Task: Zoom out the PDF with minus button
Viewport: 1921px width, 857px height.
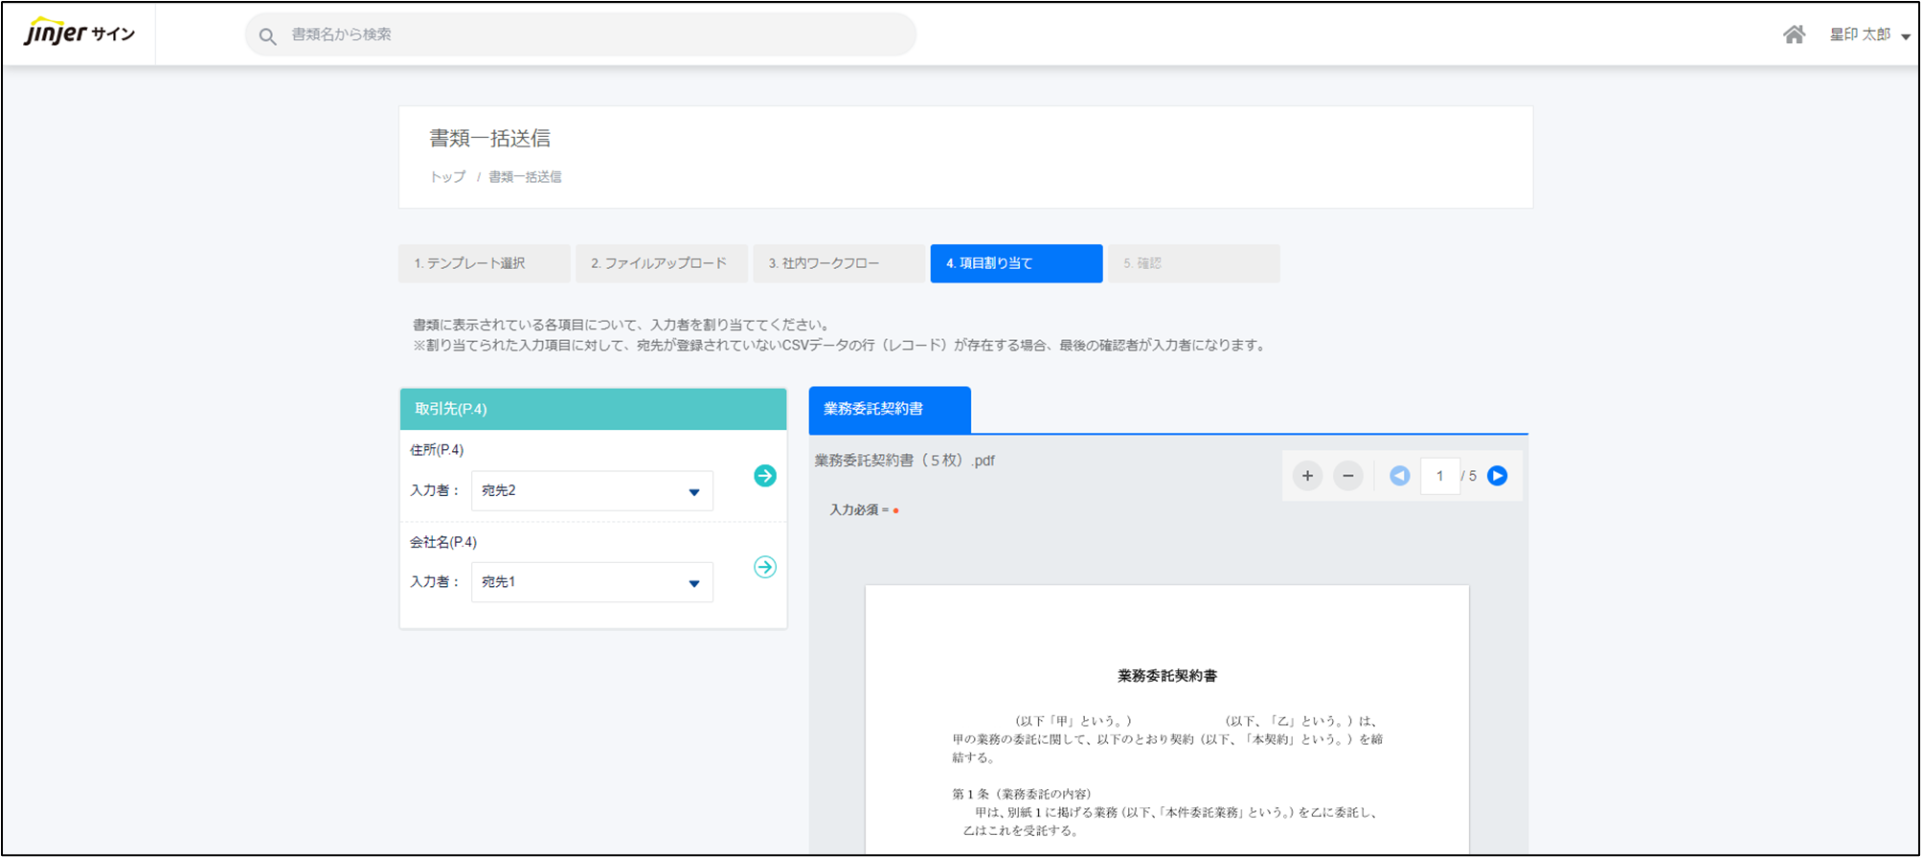Action: (x=1347, y=476)
